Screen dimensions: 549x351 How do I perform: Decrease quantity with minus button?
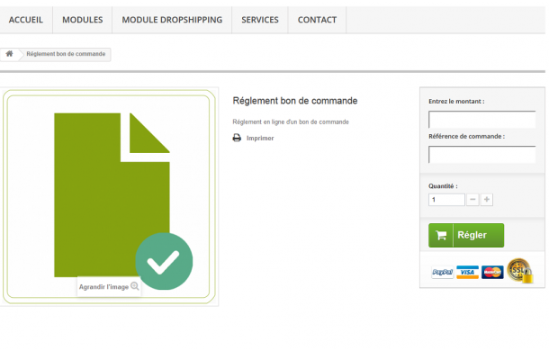(x=472, y=200)
